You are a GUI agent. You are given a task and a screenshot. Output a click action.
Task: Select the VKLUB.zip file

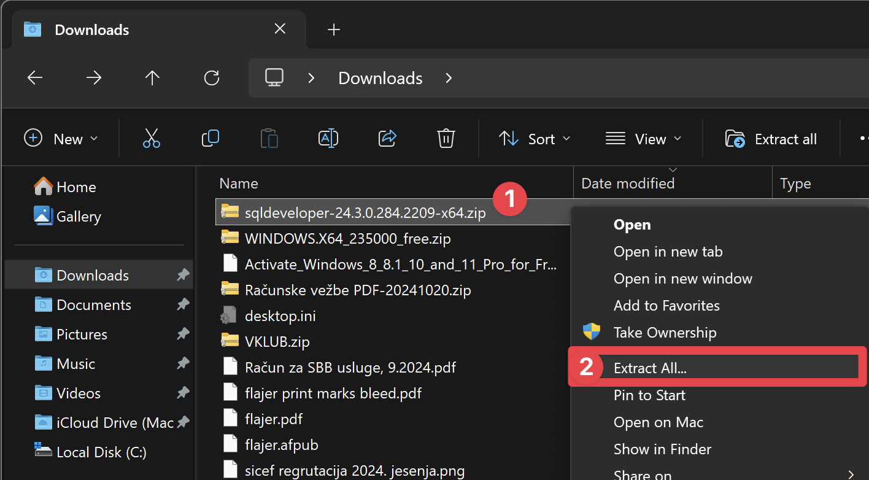[x=277, y=341]
